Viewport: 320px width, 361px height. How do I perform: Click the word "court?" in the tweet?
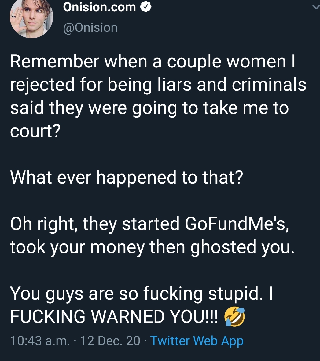[x=35, y=131]
